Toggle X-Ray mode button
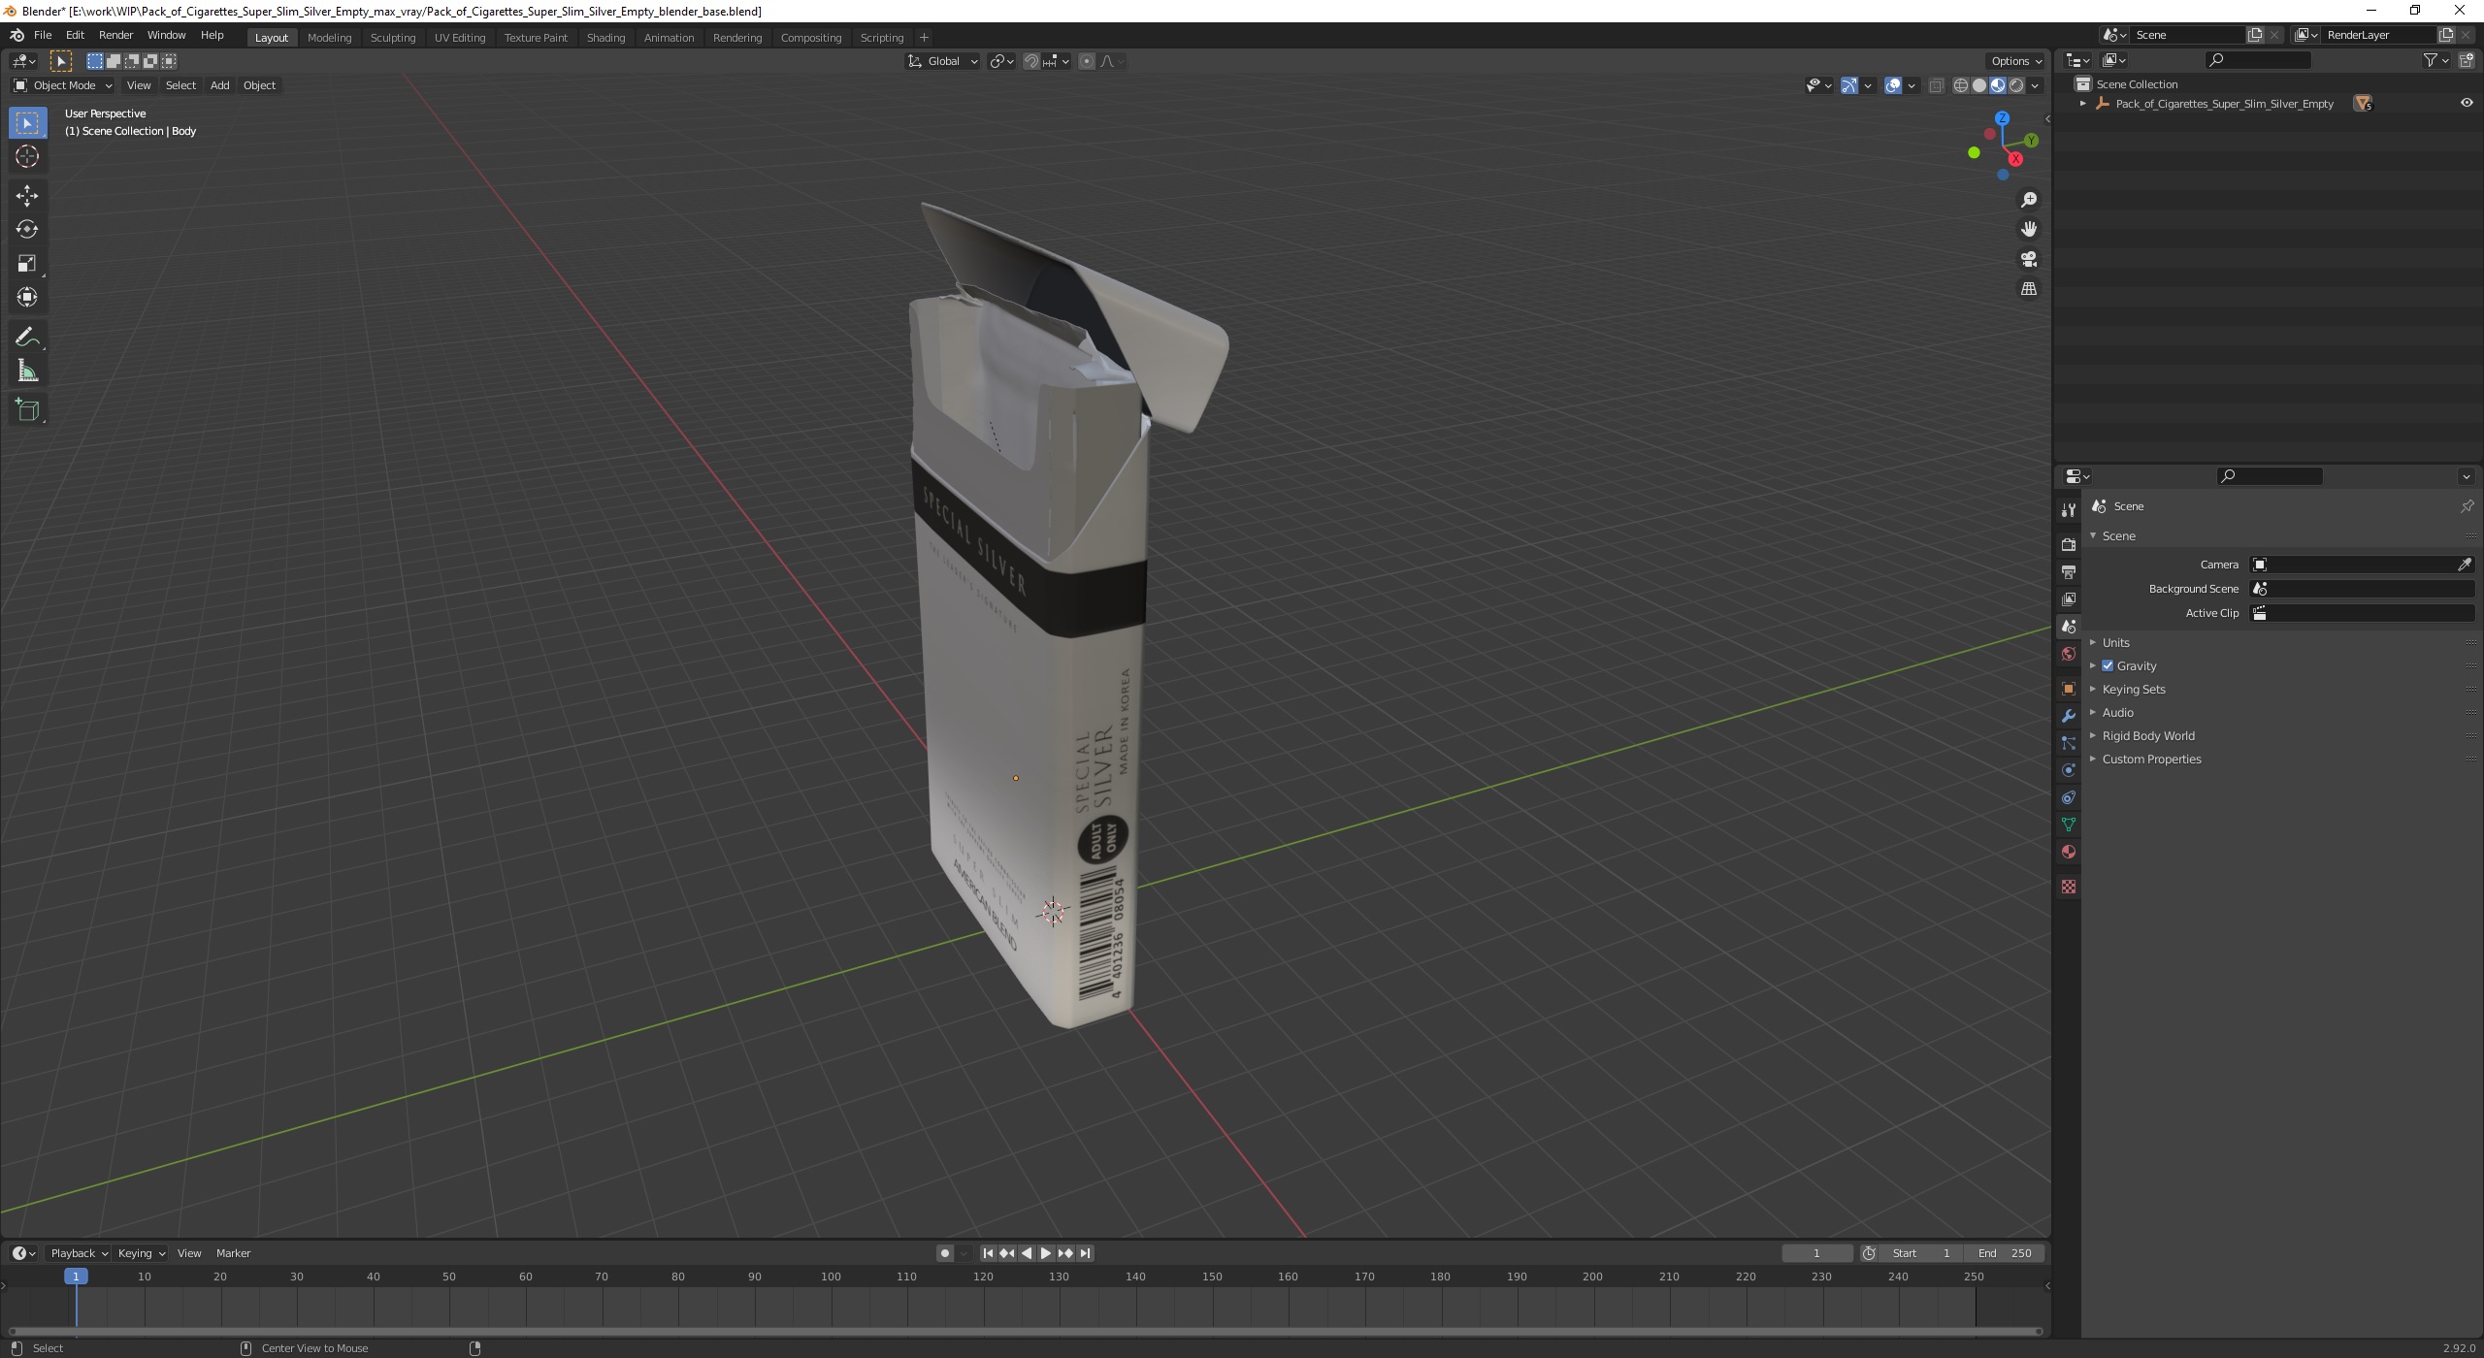 click(1936, 85)
